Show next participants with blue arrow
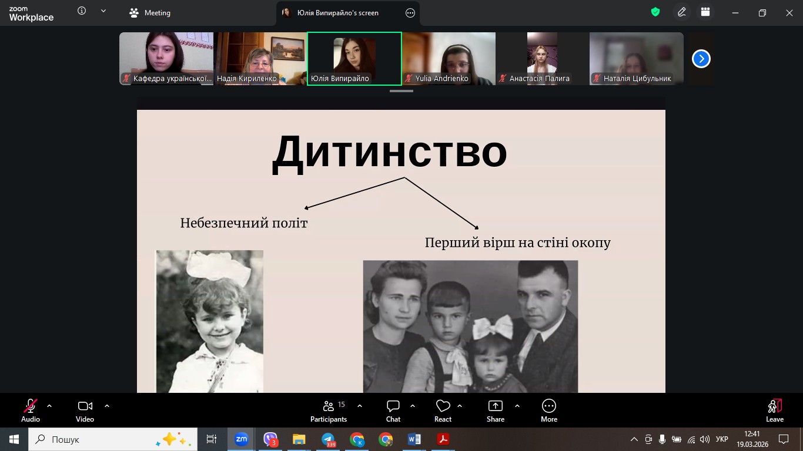Viewport: 803px width, 451px height. coord(701,59)
